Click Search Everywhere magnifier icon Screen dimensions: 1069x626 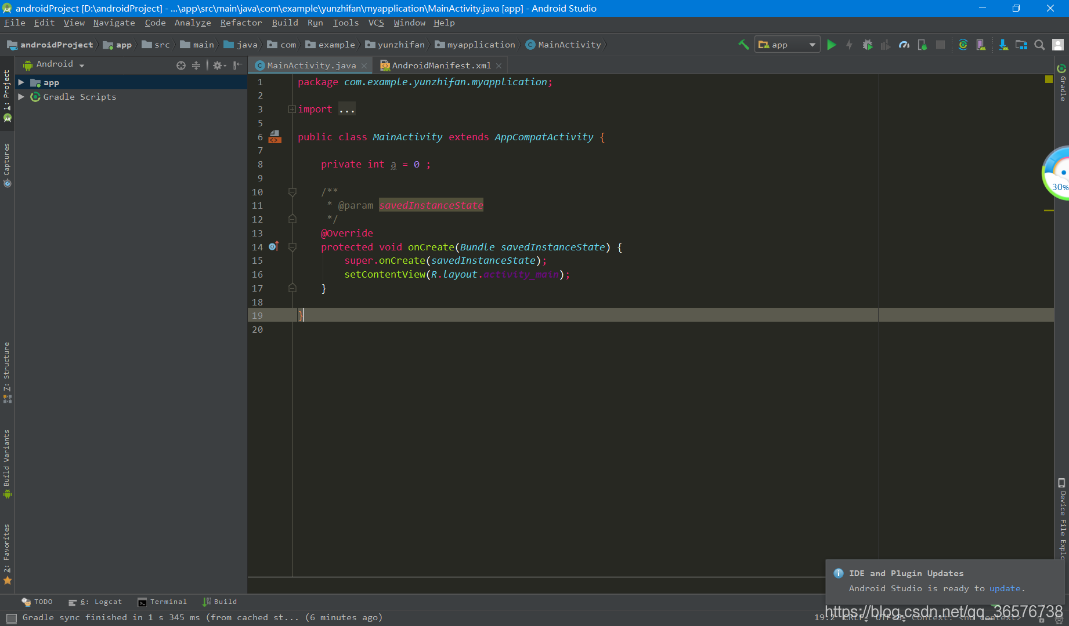[x=1040, y=45]
